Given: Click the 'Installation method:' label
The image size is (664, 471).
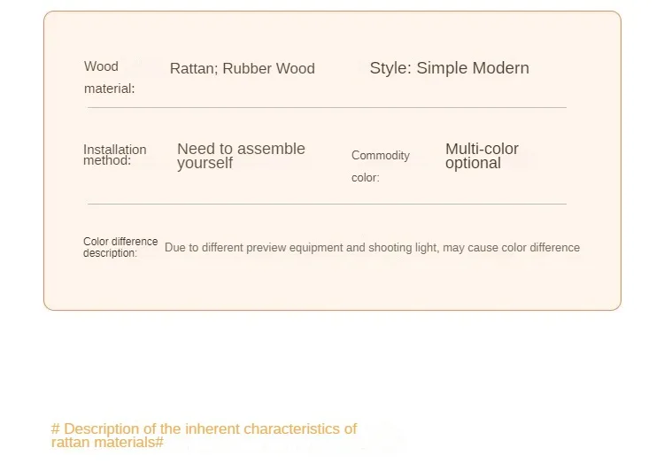Looking at the screenshot, I should pos(115,155).
